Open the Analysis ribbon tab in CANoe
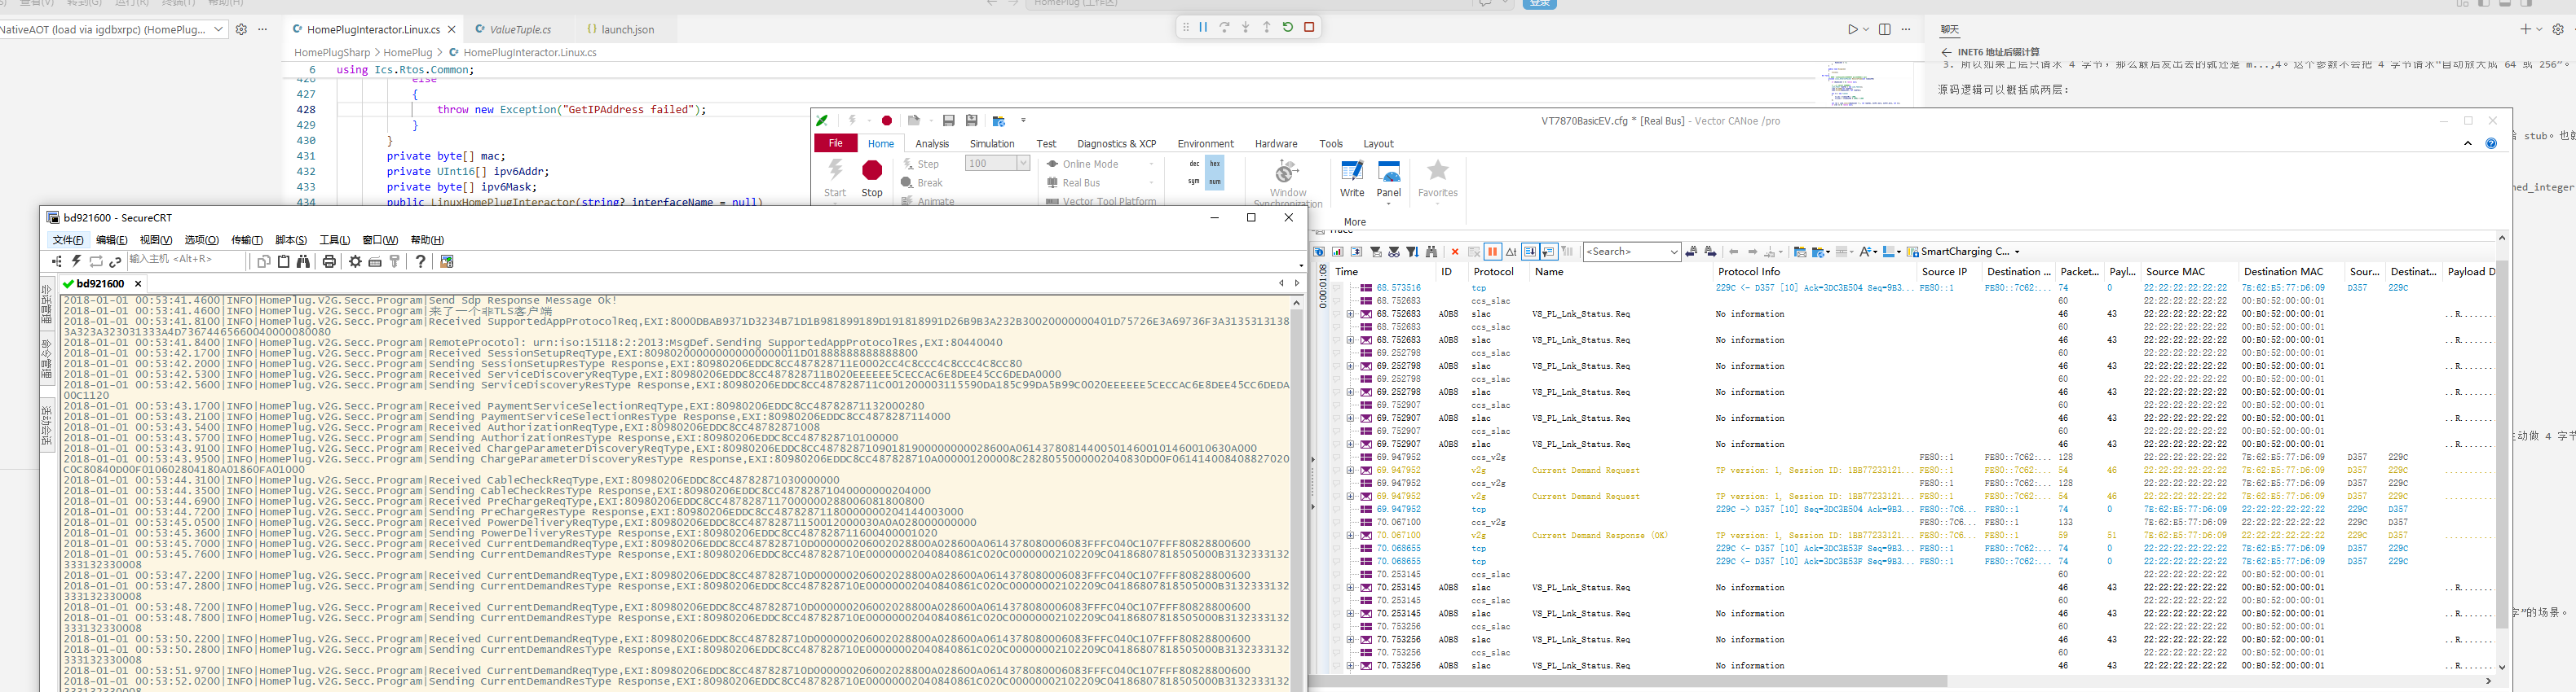Image resolution: width=2576 pixels, height=692 pixels. click(x=932, y=144)
